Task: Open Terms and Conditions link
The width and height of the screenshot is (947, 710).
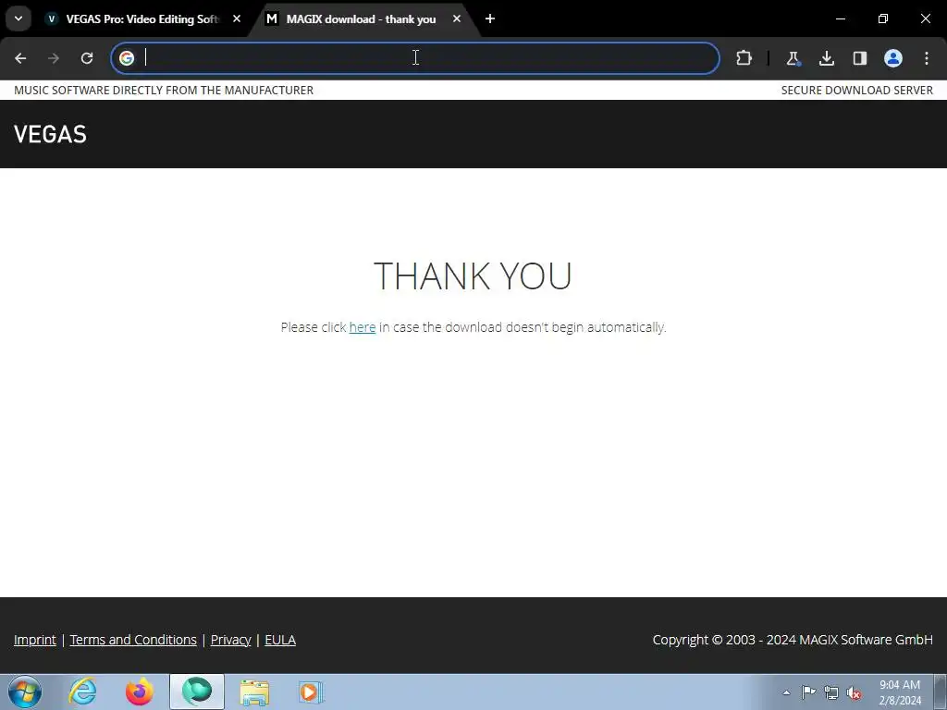Action: [x=133, y=640]
